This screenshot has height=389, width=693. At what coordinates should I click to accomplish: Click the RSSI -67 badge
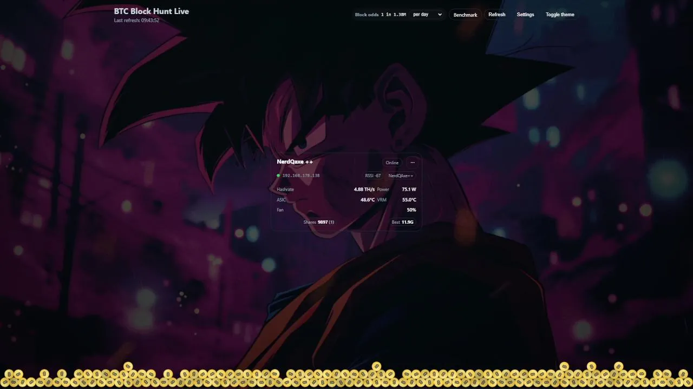coord(373,176)
